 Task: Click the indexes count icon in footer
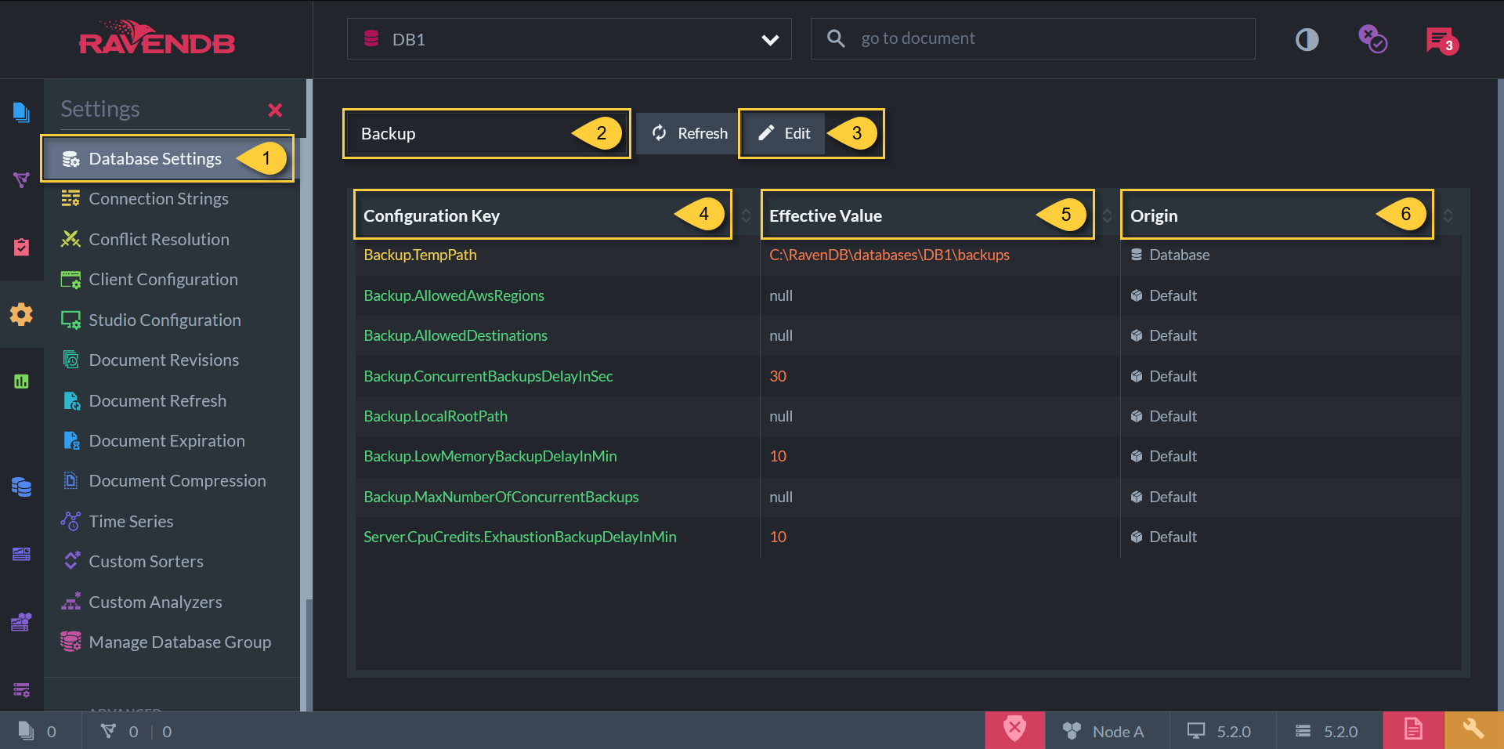(108, 730)
